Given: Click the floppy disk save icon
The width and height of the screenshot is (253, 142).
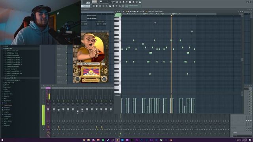Looking at the screenshot, I should pyautogui.click(x=130, y=2).
